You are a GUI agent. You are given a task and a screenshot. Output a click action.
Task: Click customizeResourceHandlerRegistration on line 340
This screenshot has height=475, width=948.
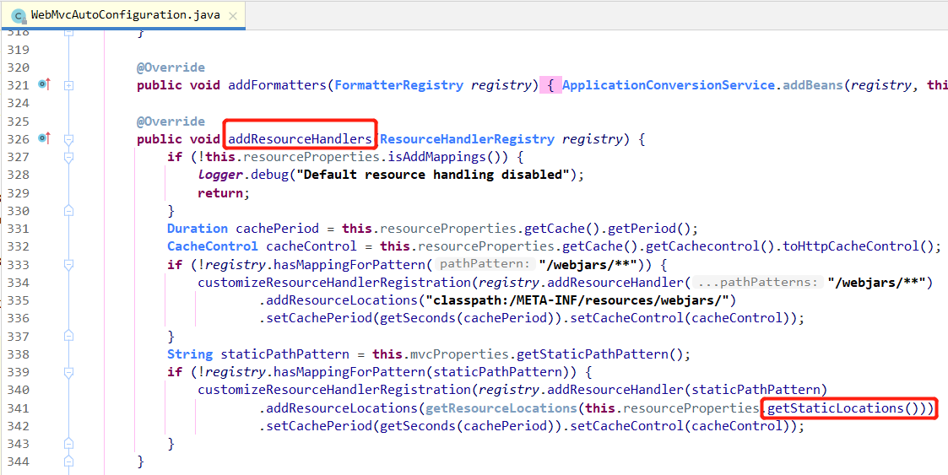tap(334, 390)
